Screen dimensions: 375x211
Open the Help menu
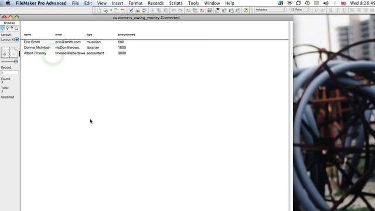click(x=230, y=3)
